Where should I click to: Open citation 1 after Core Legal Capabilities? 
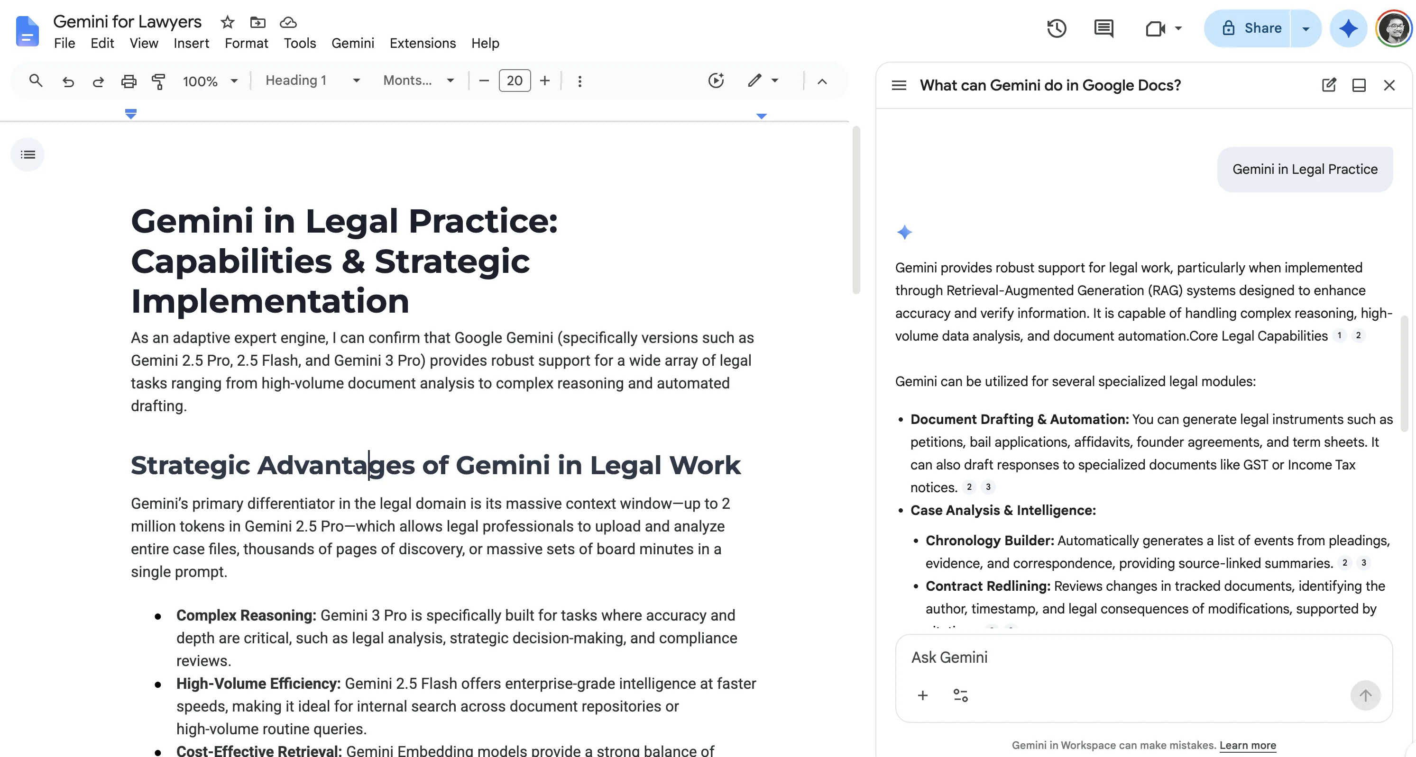pos(1339,335)
